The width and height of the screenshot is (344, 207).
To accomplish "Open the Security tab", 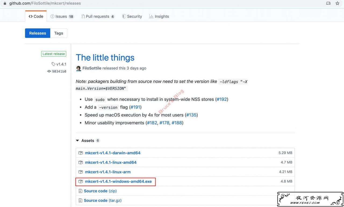I will 132,16.
